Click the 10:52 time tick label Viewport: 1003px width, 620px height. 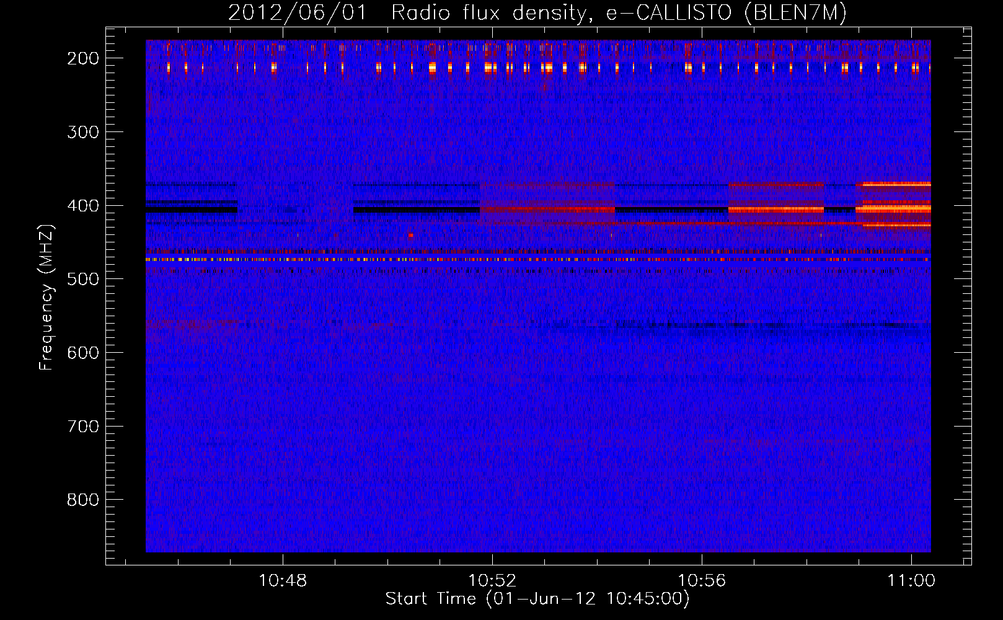click(x=492, y=581)
